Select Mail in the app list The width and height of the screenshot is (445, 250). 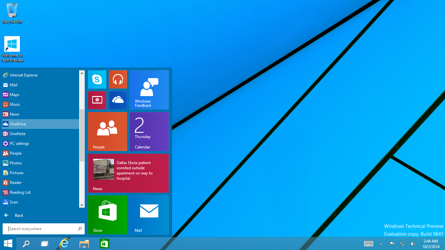coord(40,85)
